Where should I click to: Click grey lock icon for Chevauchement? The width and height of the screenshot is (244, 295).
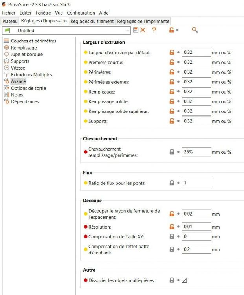click(172, 152)
